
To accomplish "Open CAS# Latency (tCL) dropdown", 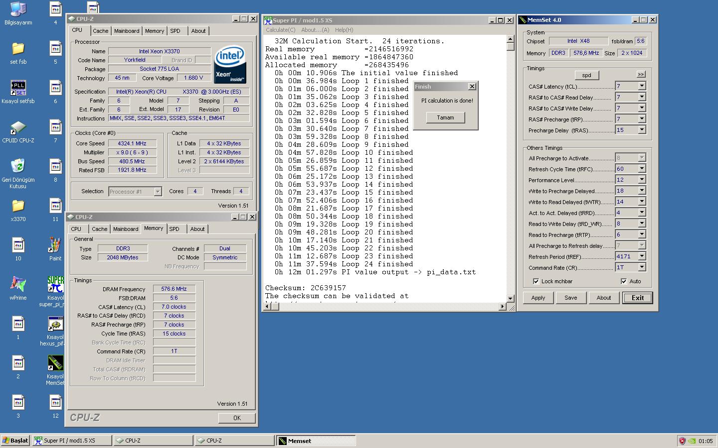I will (x=642, y=86).
